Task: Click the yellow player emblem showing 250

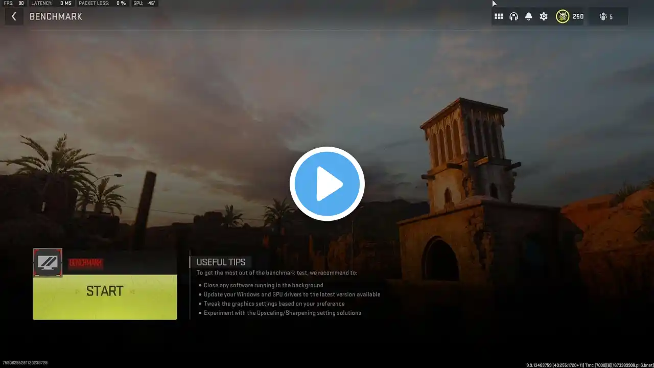Action: [x=563, y=17]
